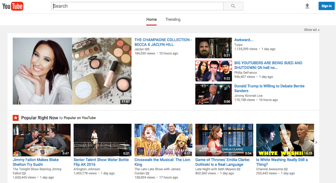Open Philip DeFranco channel link
Image resolution: width=336 pixels, height=183 pixels.
pyautogui.click(x=245, y=73)
